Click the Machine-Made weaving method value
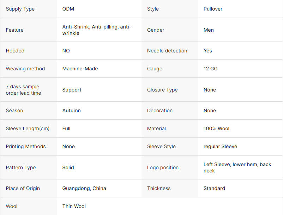This screenshot has height=215, width=283. [x=80, y=69]
